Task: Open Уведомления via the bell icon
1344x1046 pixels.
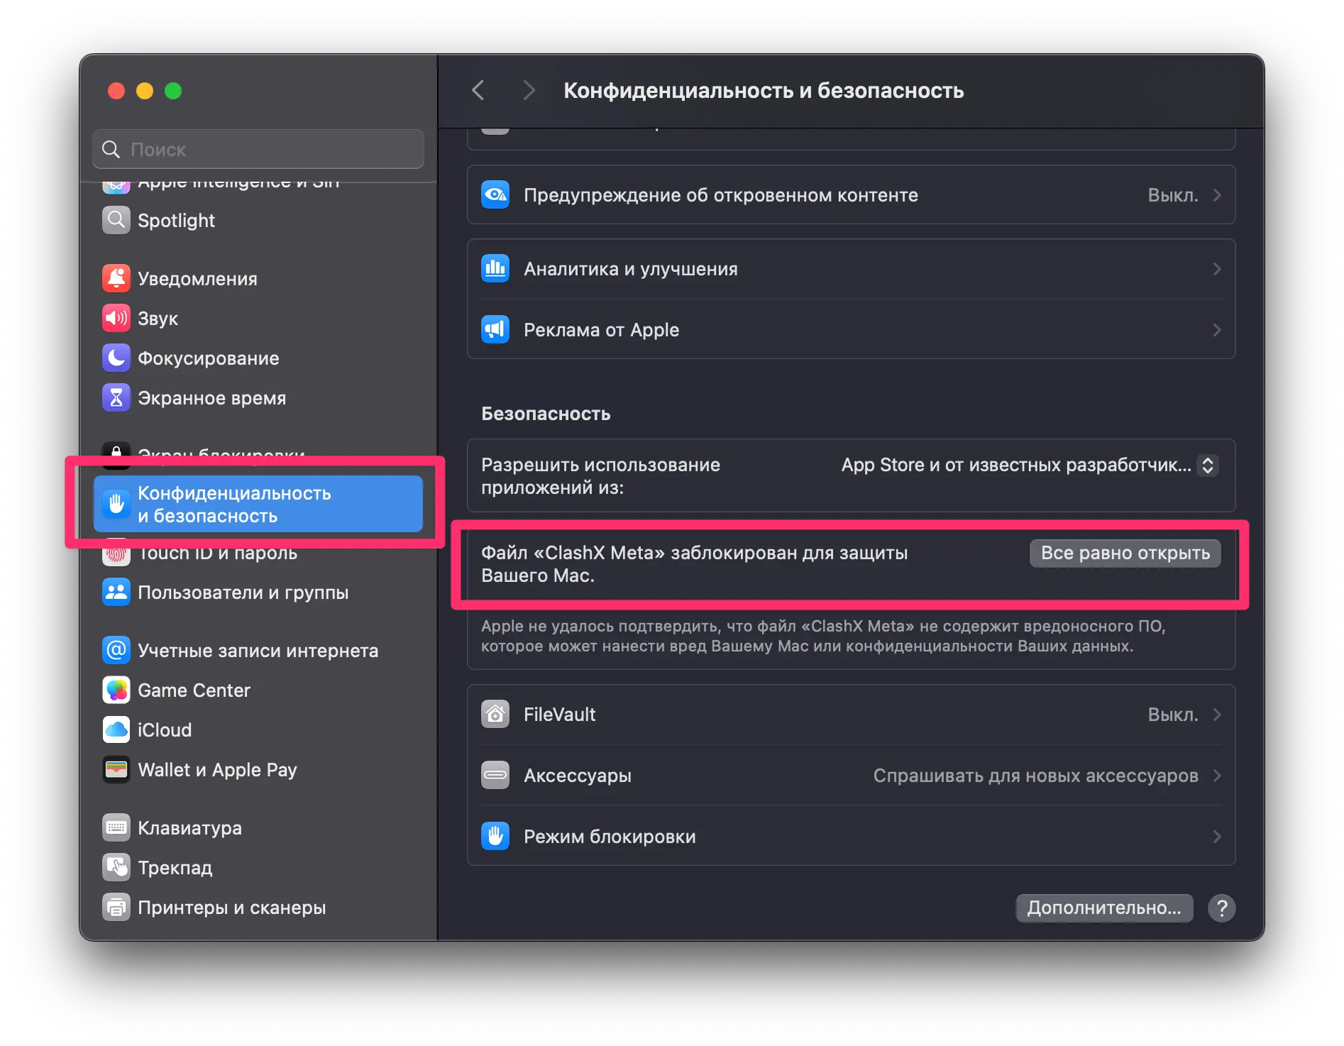Action: point(116,277)
